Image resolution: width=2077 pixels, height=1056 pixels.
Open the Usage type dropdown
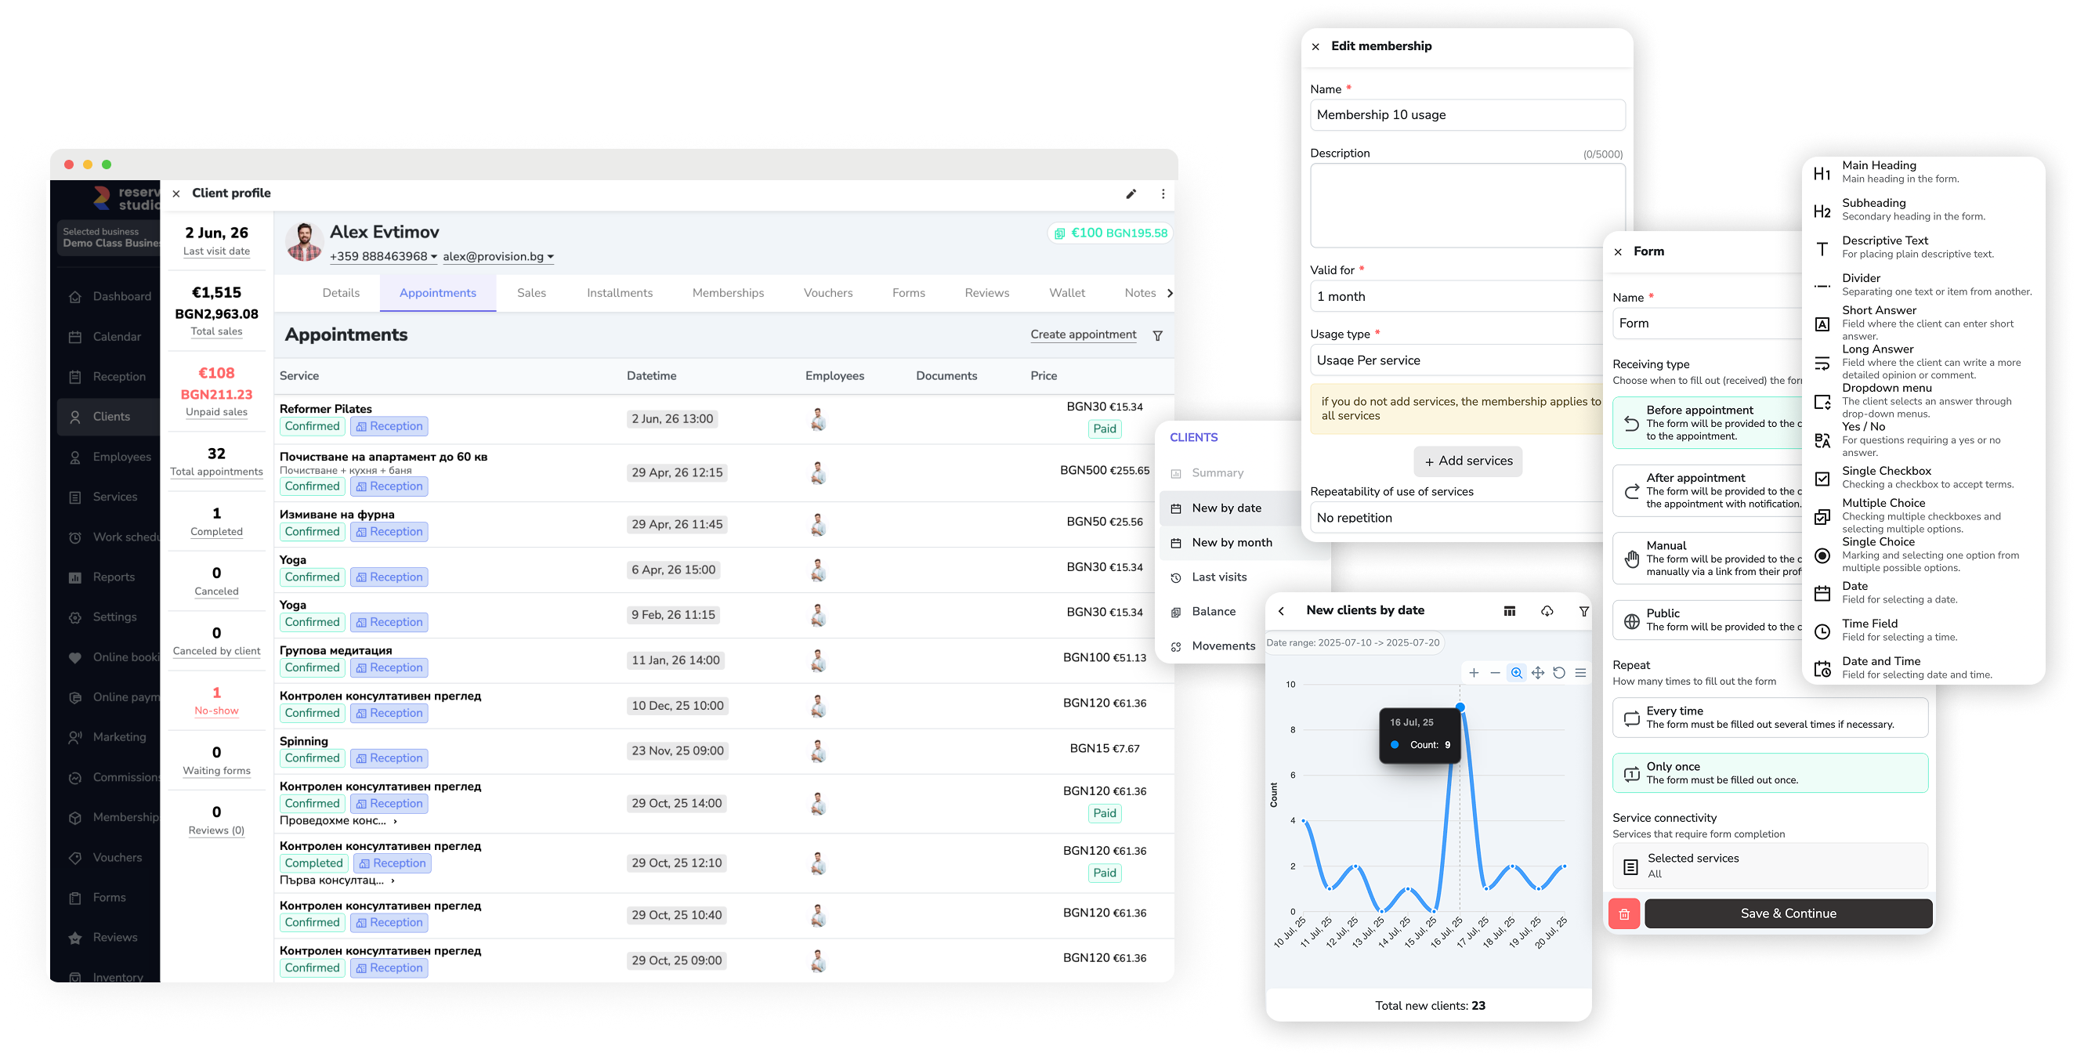tap(1458, 360)
